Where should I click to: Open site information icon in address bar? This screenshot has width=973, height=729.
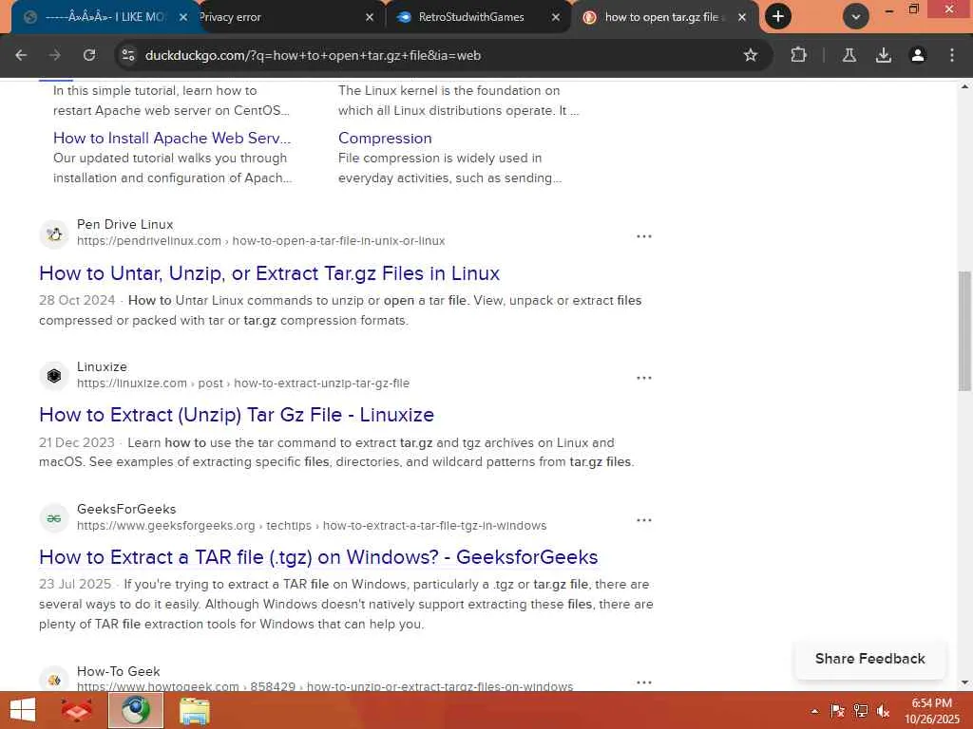tap(128, 55)
